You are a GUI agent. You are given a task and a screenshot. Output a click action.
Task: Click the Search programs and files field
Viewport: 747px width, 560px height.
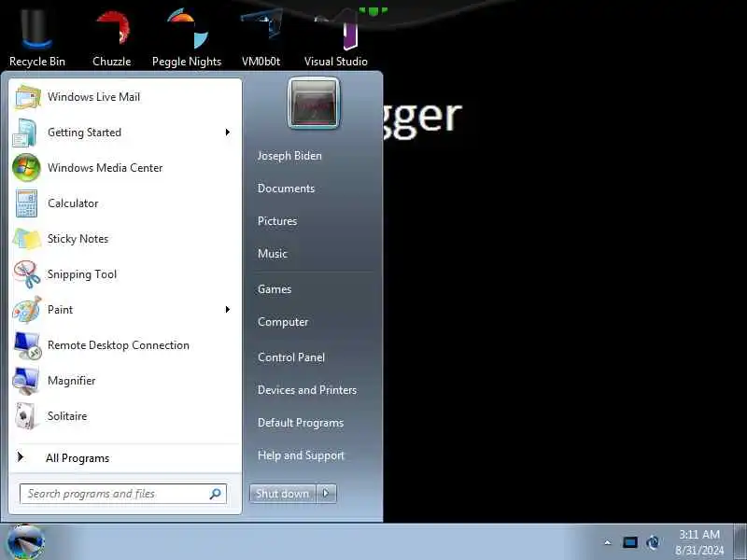123,494
